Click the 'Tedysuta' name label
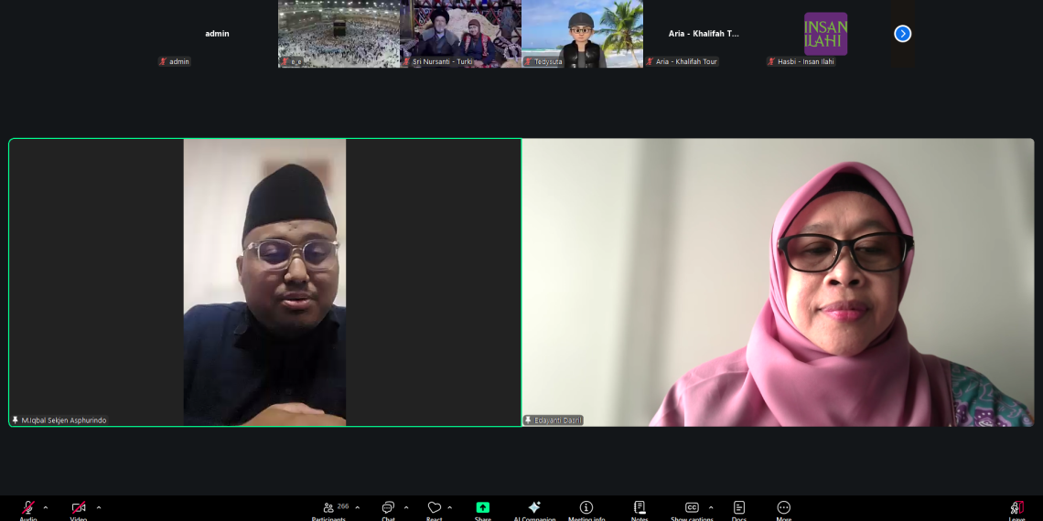The width and height of the screenshot is (1043, 521). point(548,62)
